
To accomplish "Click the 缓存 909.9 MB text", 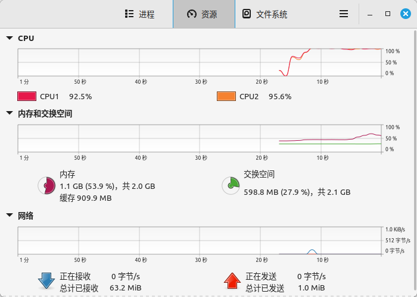I will click(x=86, y=198).
